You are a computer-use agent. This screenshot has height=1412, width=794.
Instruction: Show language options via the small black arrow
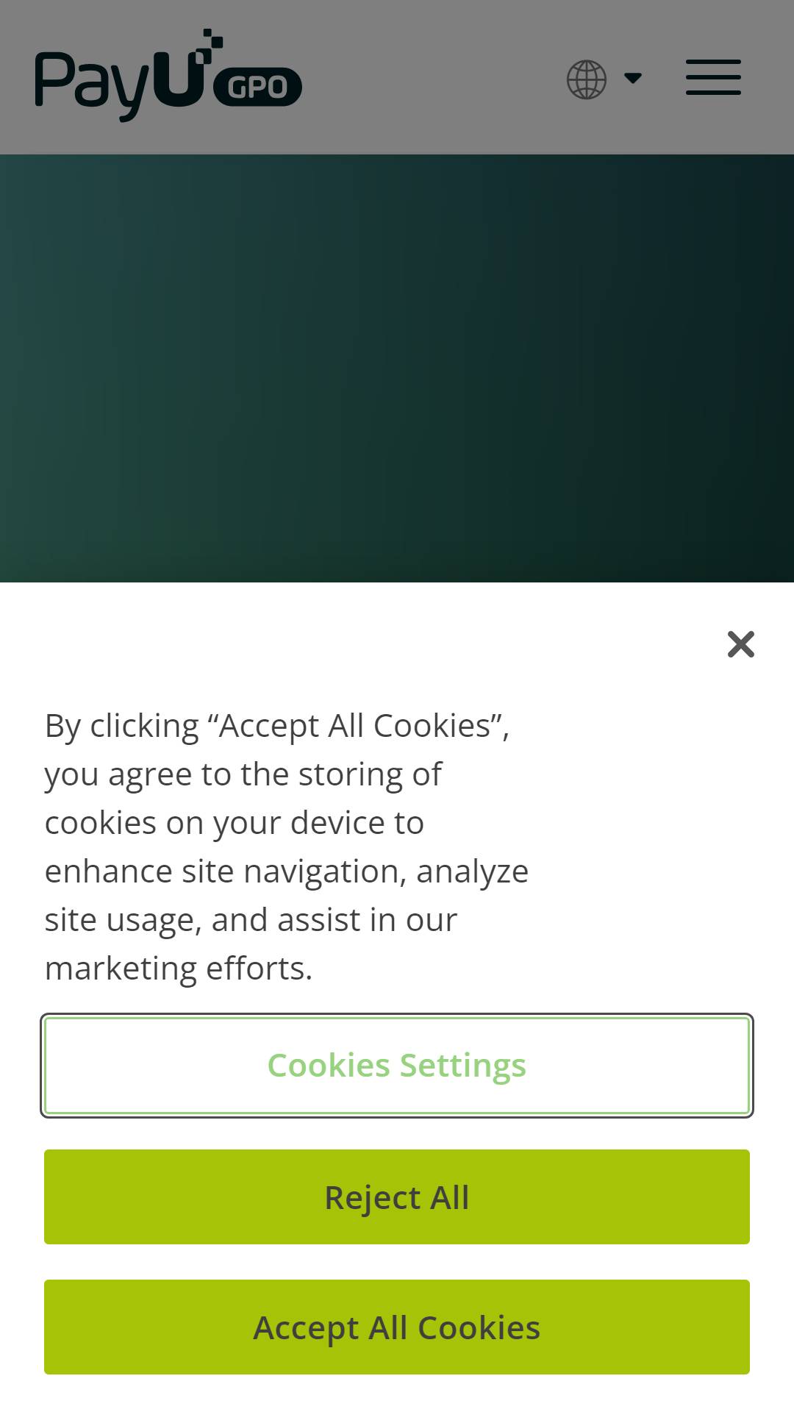633,78
